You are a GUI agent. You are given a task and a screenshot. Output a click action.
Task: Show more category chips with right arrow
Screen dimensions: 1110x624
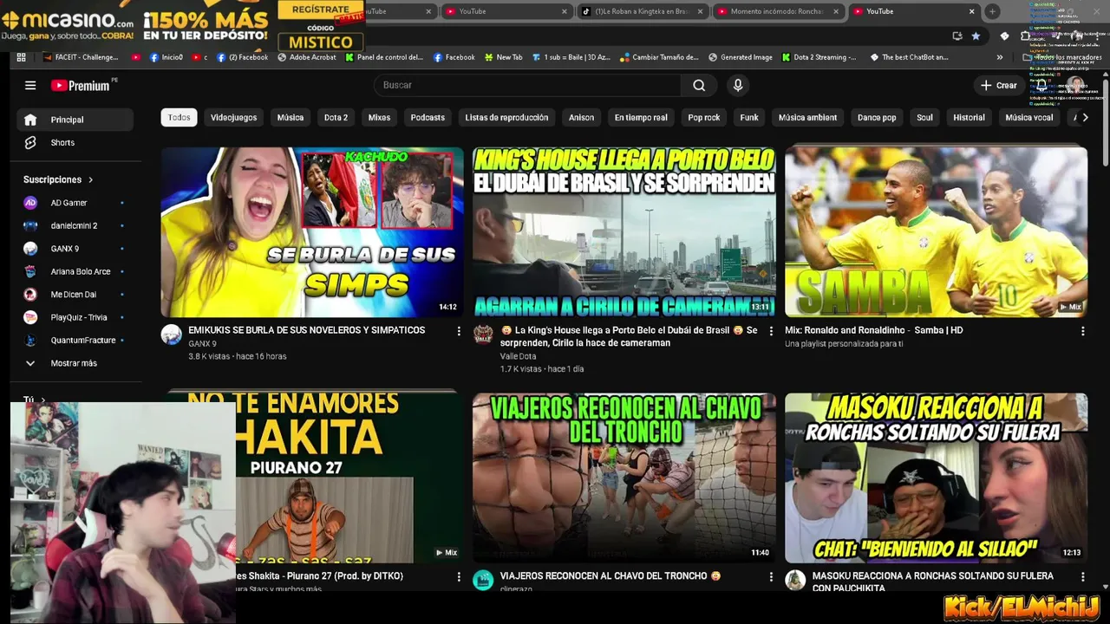click(1084, 117)
